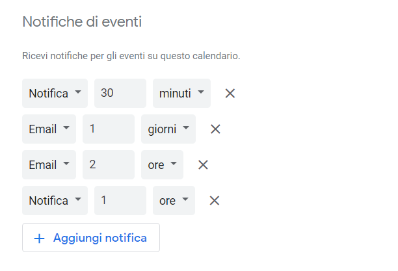The image size is (398, 271).
Task: Expand the Email type dropdown for 2 ore
Action: pos(49,165)
